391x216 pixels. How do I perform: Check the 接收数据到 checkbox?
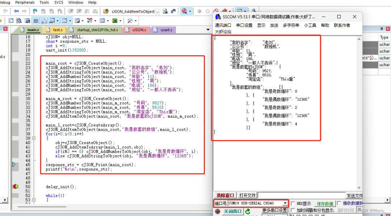tap(339, 203)
